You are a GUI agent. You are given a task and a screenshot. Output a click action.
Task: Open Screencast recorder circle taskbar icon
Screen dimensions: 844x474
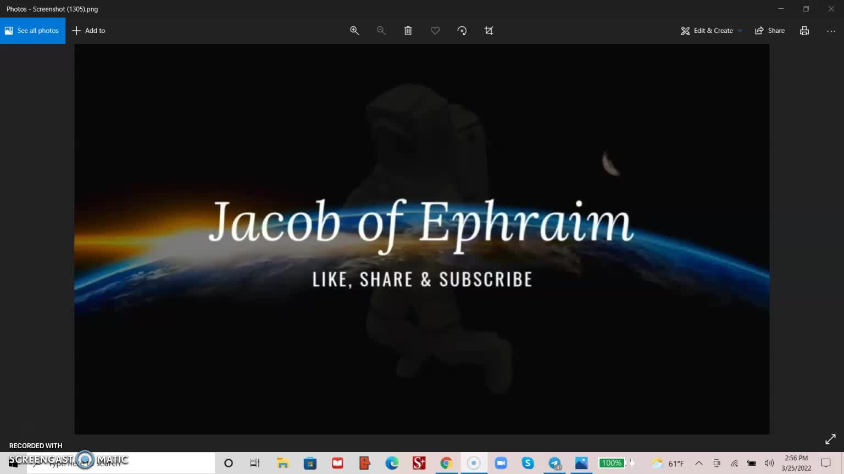(474, 463)
